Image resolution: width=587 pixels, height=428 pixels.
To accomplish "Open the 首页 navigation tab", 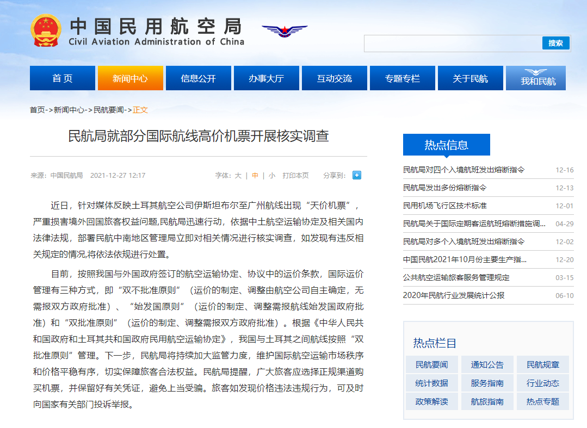I will [63, 78].
